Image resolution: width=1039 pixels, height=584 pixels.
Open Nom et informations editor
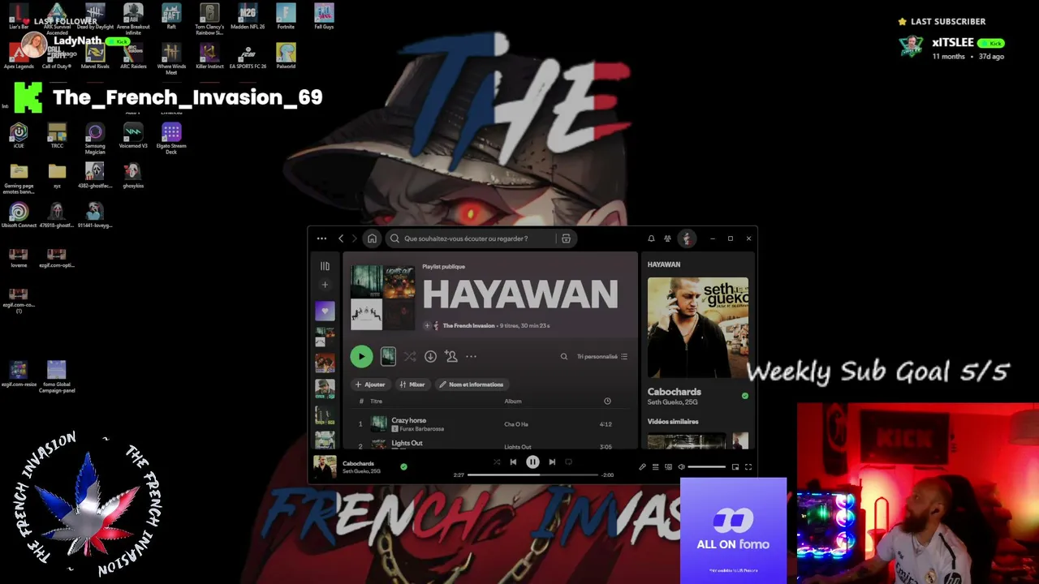471,384
